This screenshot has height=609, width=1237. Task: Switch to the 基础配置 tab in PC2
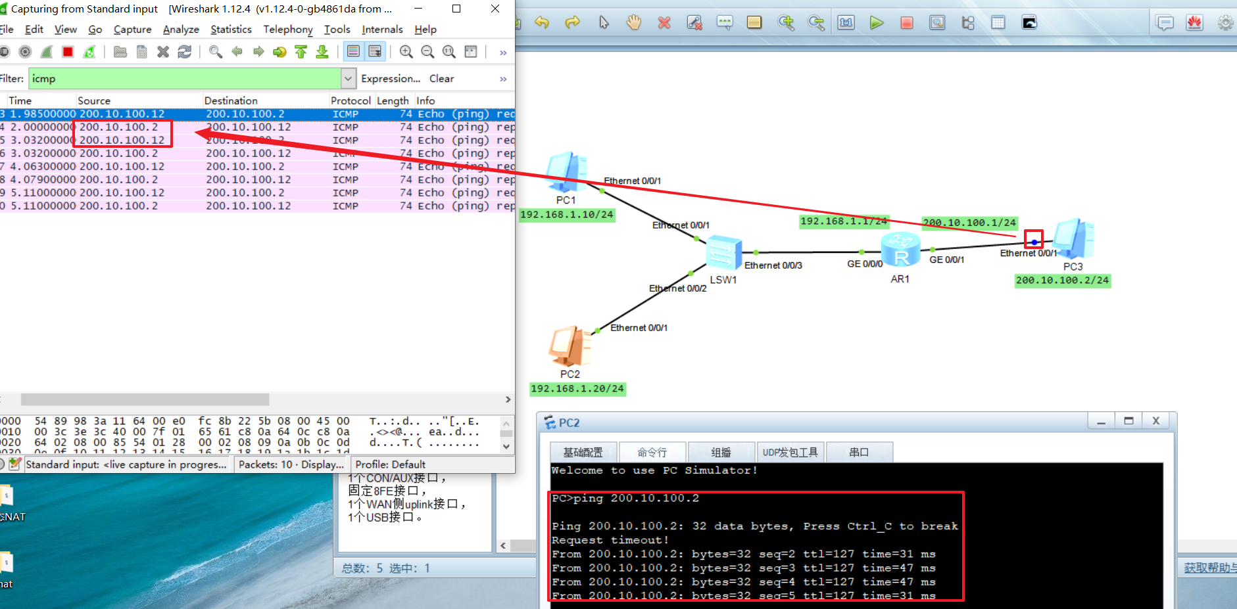583,452
